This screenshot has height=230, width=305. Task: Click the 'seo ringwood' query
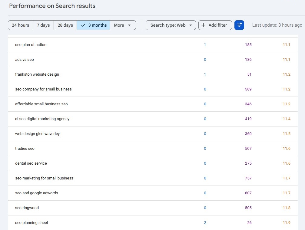[27, 208]
